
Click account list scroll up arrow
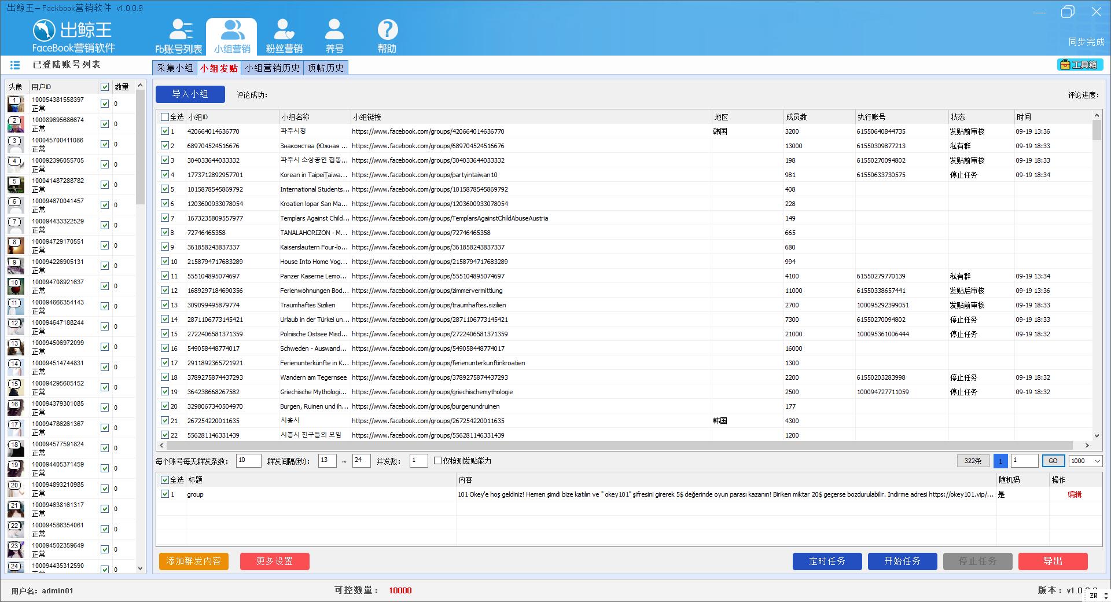pyautogui.click(x=140, y=86)
